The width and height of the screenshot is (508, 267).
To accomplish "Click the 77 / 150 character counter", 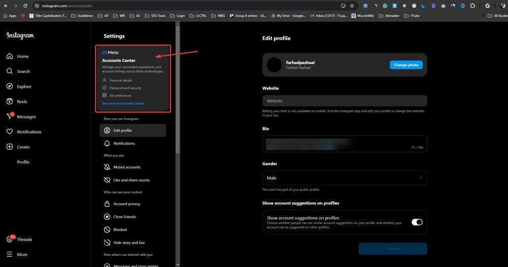I will [417, 147].
